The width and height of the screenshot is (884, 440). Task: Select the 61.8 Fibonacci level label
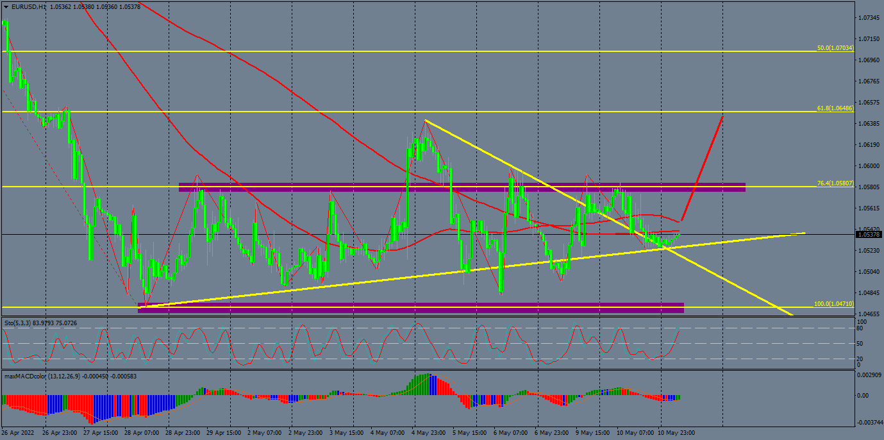[x=835, y=108]
